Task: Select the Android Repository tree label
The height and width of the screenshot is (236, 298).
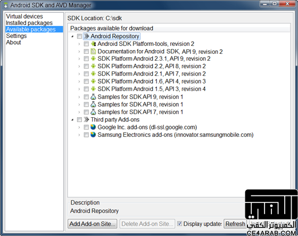Action: click(115, 36)
